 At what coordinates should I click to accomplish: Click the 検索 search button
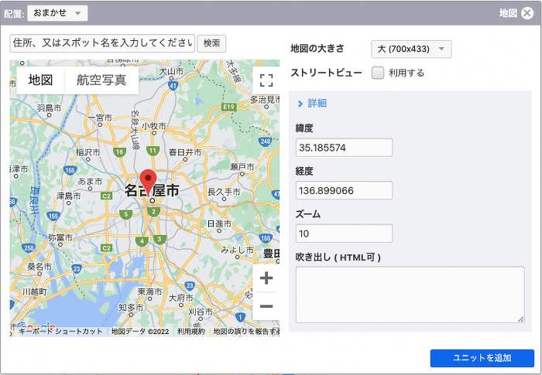tap(211, 43)
